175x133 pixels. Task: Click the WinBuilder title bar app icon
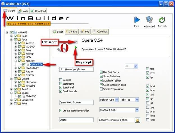click(x=3, y=4)
